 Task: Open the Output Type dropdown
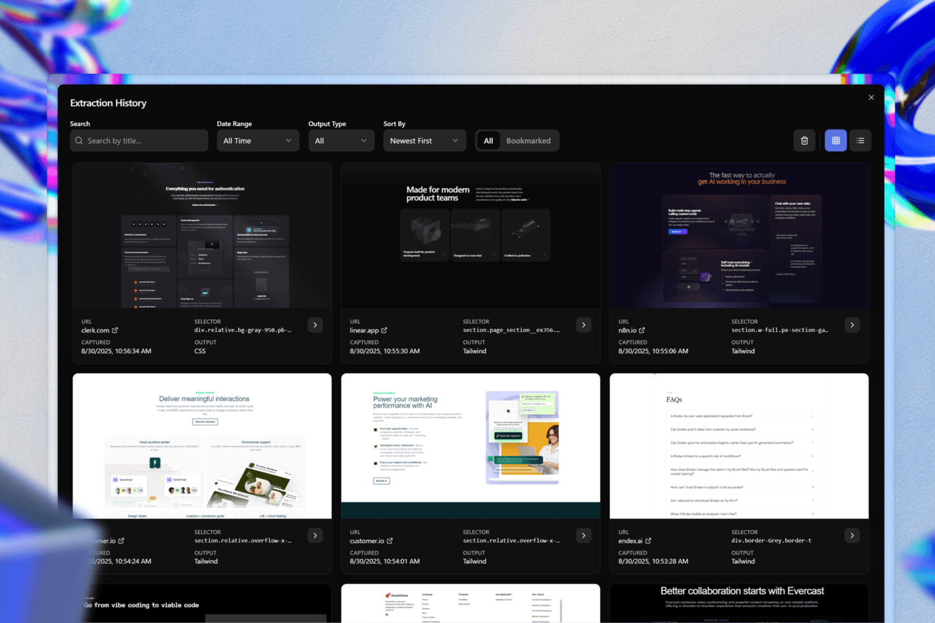pyautogui.click(x=341, y=141)
